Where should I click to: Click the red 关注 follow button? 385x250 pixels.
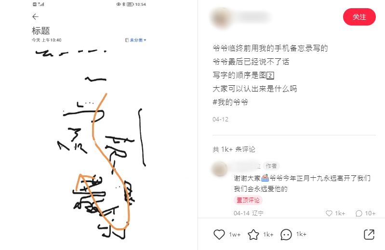pyautogui.click(x=359, y=17)
